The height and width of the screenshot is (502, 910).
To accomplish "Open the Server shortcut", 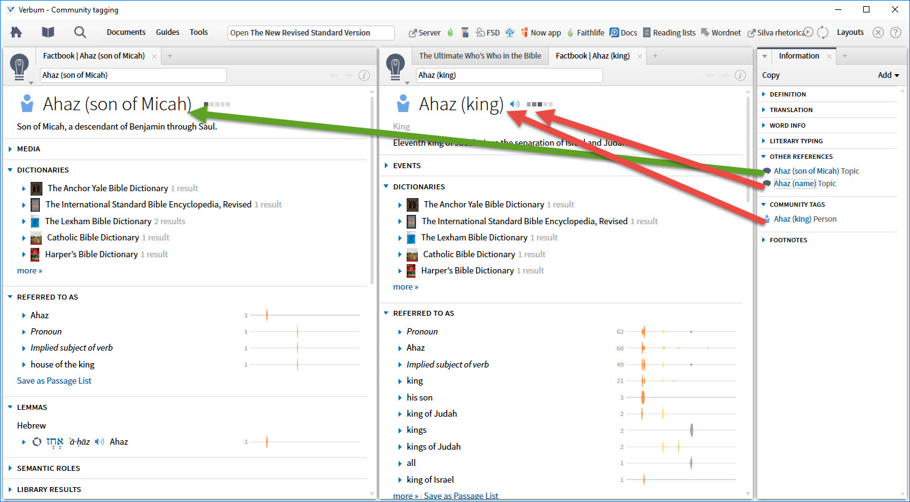I will point(425,33).
